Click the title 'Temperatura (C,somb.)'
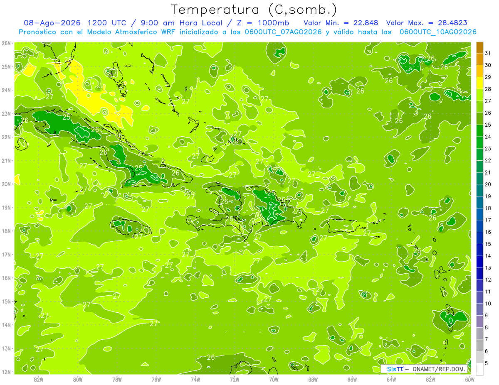 coord(254,10)
